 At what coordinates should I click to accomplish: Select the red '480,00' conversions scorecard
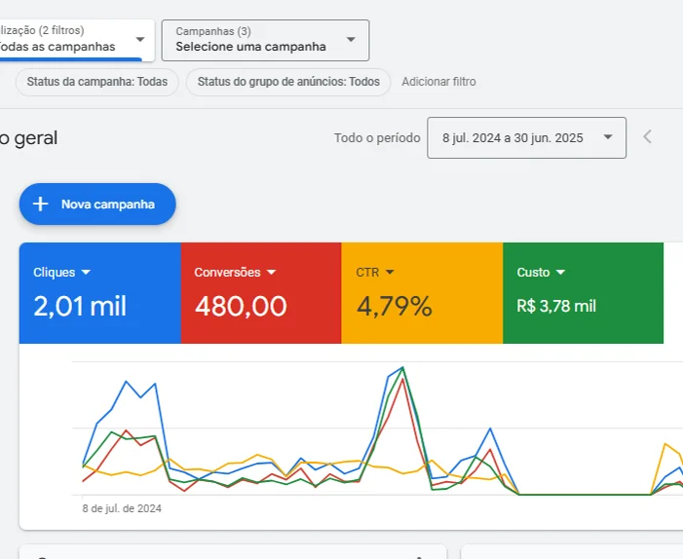point(261,293)
